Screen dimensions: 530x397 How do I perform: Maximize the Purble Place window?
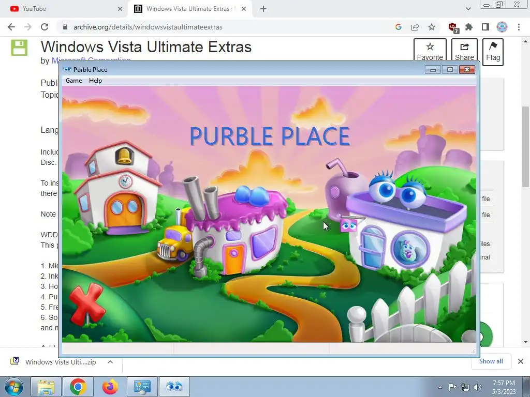tap(450, 70)
